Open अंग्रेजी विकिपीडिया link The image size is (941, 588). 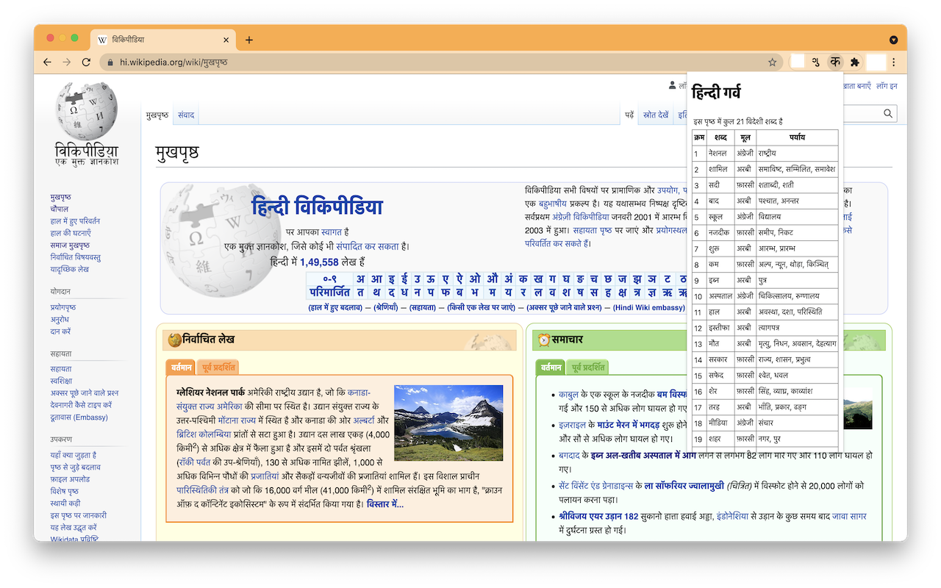click(581, 217)
